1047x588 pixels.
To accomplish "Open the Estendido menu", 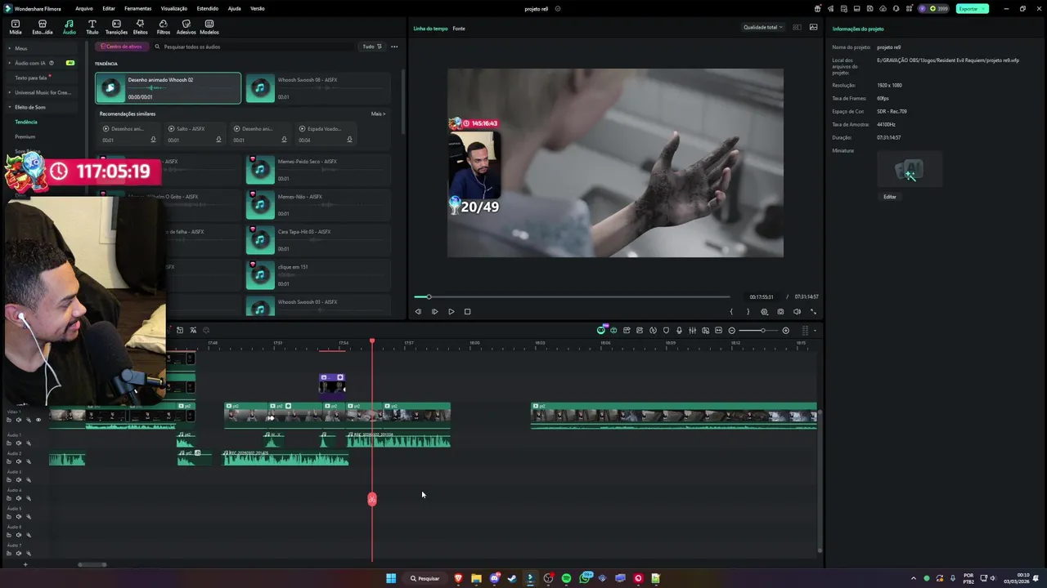I will click(208, 8).
